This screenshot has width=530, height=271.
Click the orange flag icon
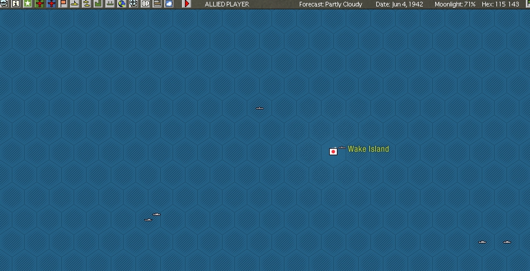coord(63,4)
